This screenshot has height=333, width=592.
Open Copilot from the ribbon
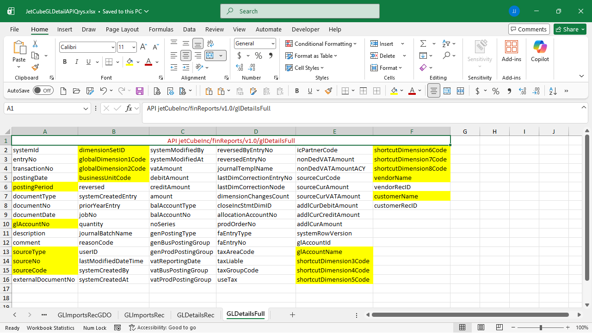[x=540, y=51]
